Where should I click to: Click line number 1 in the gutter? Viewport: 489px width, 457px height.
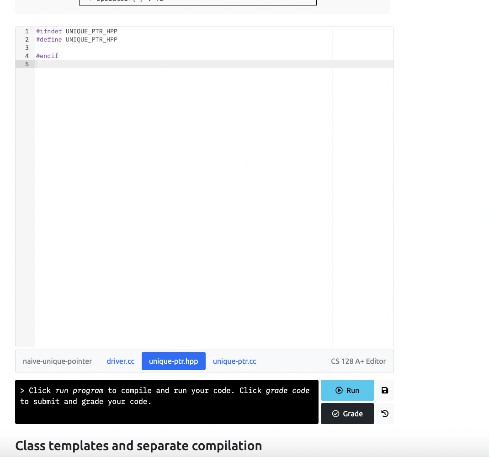point(27,31)
